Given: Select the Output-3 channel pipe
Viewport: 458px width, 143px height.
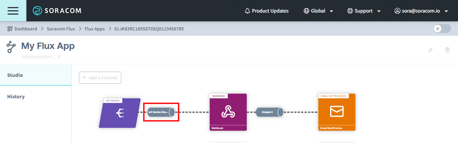Looking at the screenshot, I should point(270,112).
